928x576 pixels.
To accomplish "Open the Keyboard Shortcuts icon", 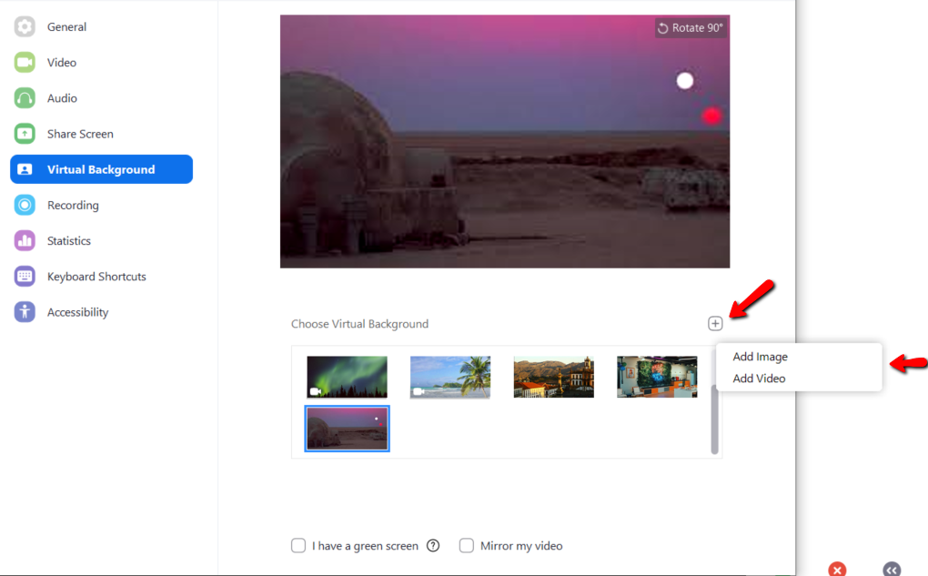I will [x=25, y=277].
